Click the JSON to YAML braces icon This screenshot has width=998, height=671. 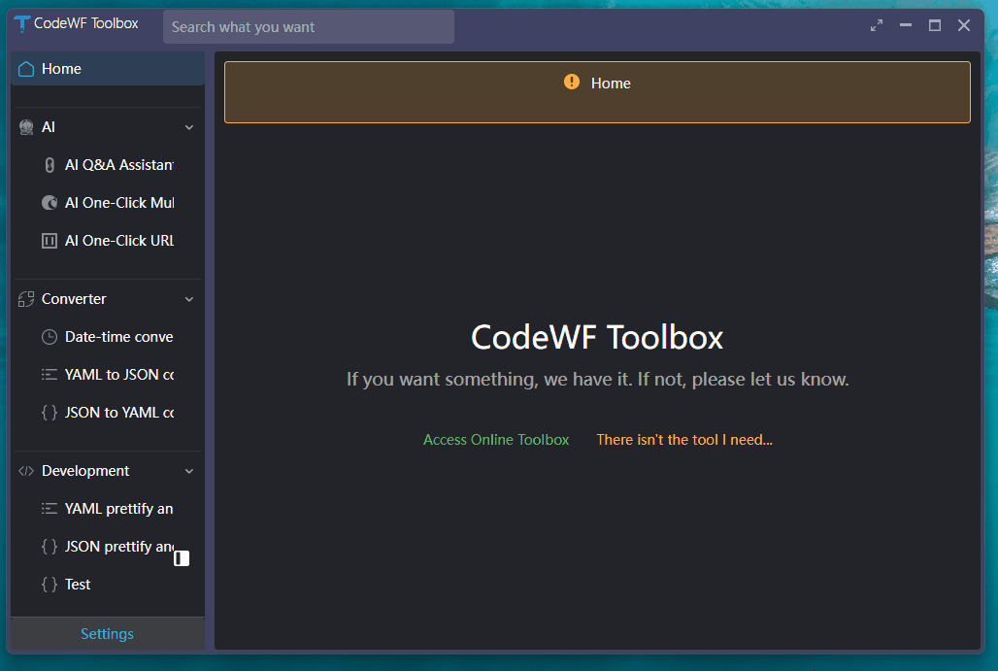(50, 413)
